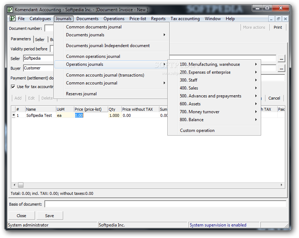Expand the 600. Assets submenu

214,104
